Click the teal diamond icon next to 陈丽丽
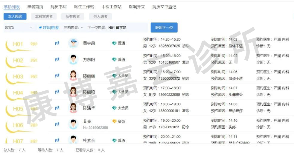This screenshot has width=294, height=154. click(114, 76)
